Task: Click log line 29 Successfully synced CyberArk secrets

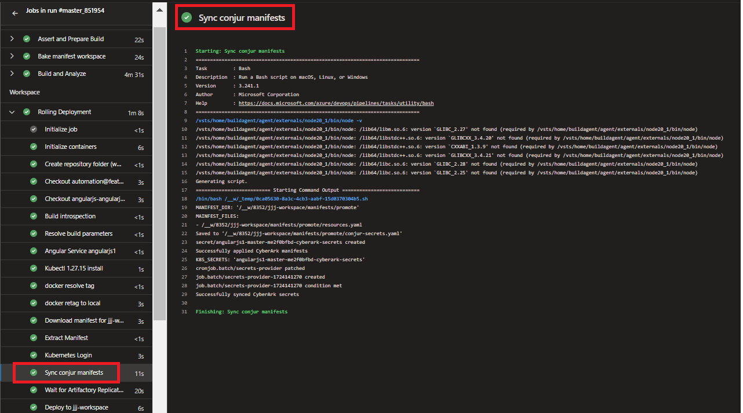Action: [247, 294]
